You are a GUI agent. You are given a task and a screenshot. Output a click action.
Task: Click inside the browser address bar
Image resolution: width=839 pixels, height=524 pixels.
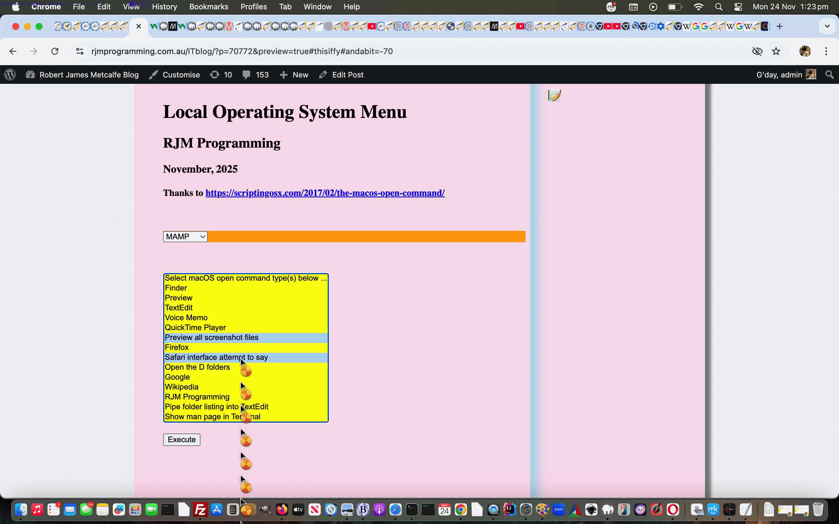pos(243,51)
